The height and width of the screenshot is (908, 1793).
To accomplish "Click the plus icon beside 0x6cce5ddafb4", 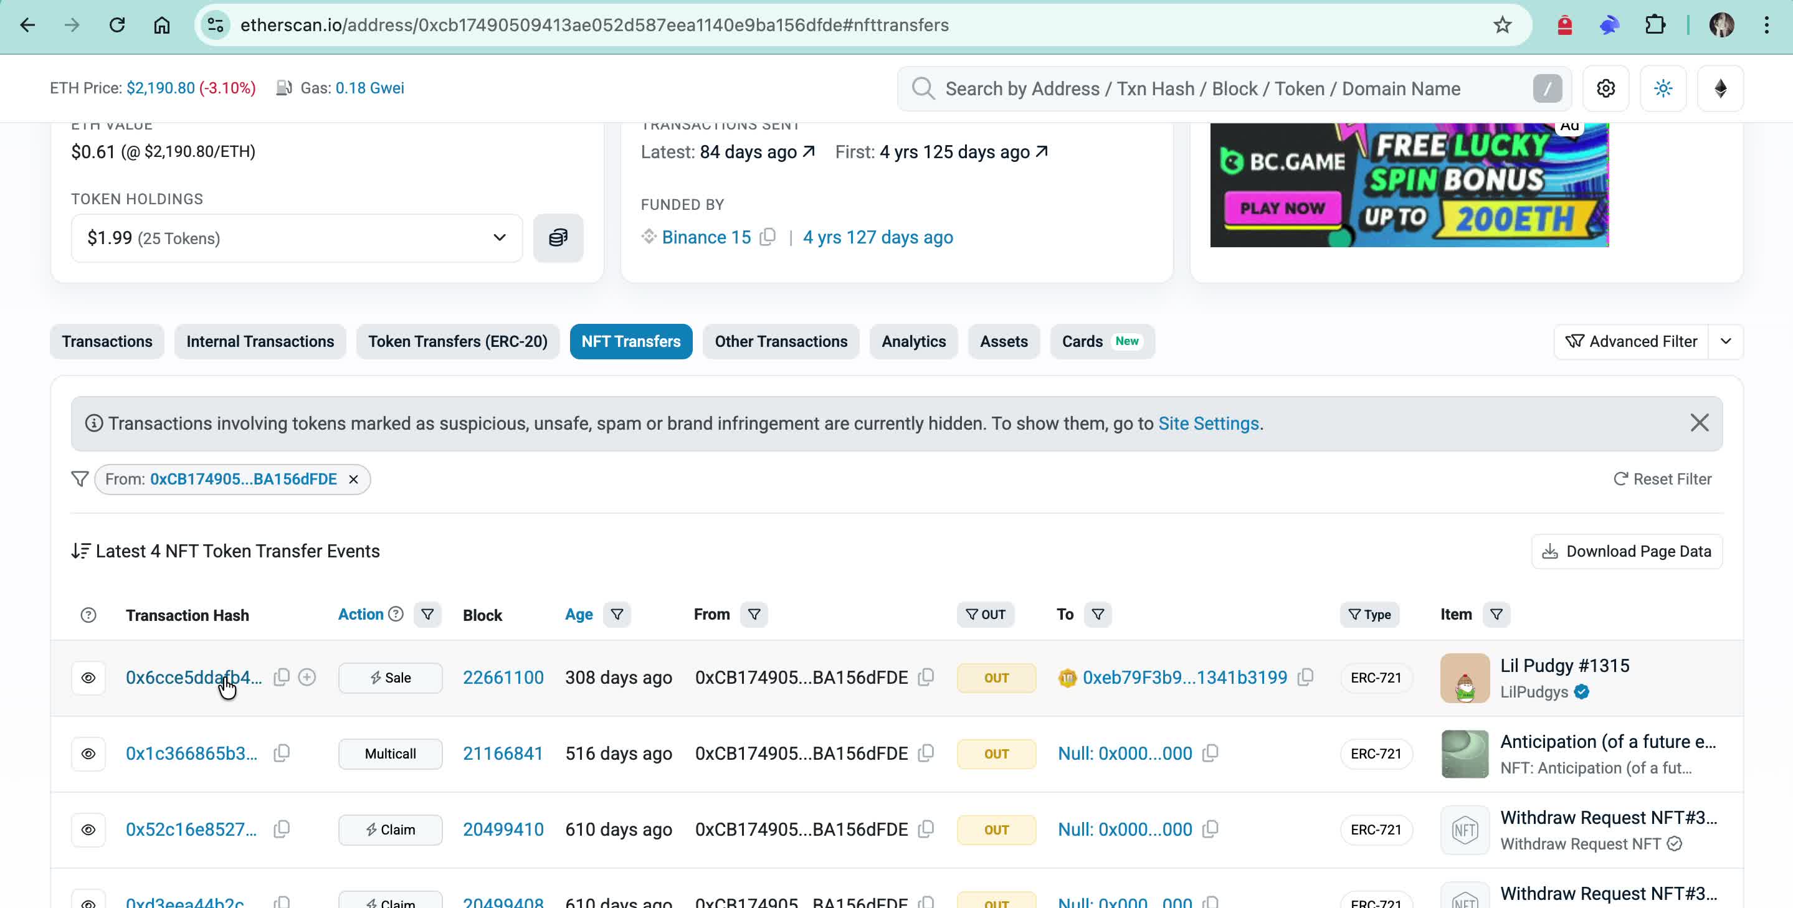I will [307, 677].
